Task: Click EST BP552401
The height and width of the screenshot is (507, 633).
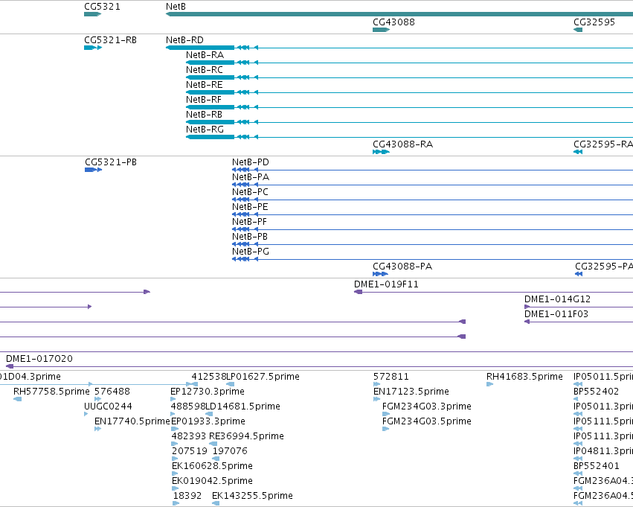Action: (596, 466)
